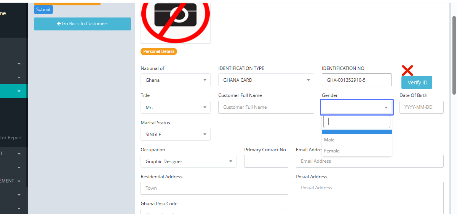
Task: Open the Marital Status dropdown
Action: (175, 135)
